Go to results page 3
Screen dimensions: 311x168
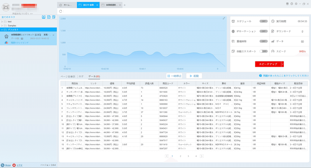point(188,156)
